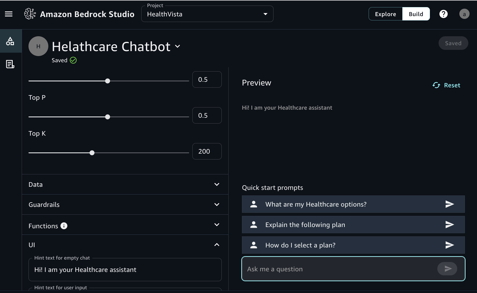Send the "How do I select a plan?" arrow
This screenshot has height=293, width=477.
[x=449, y=245]
